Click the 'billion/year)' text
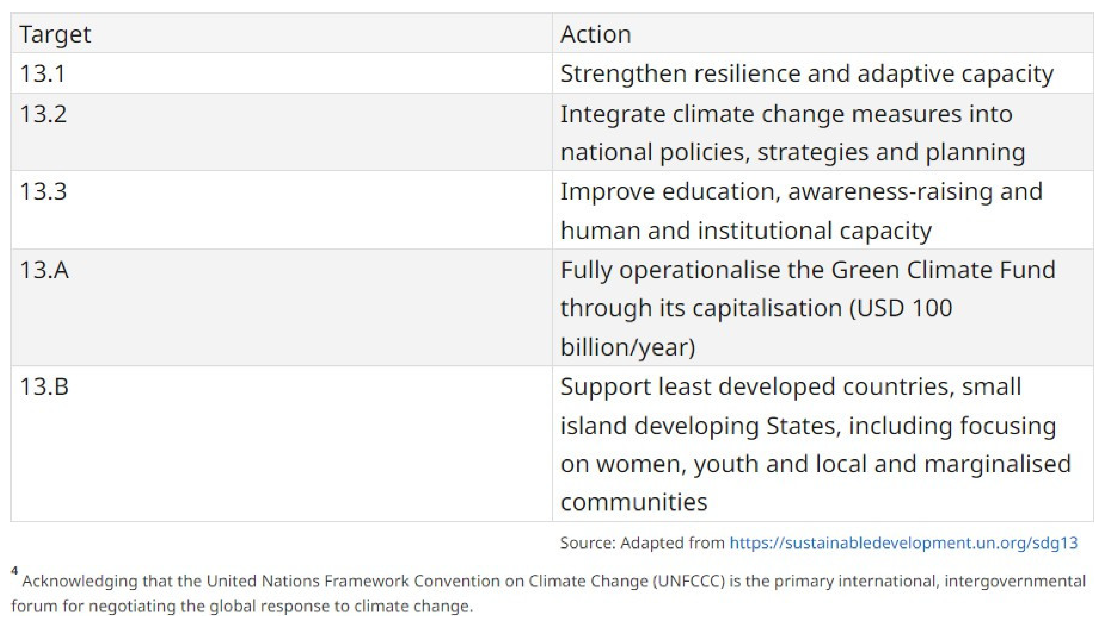Viewport: 1104px width, 623px height. pyautogui.click(x=627, y=347)
